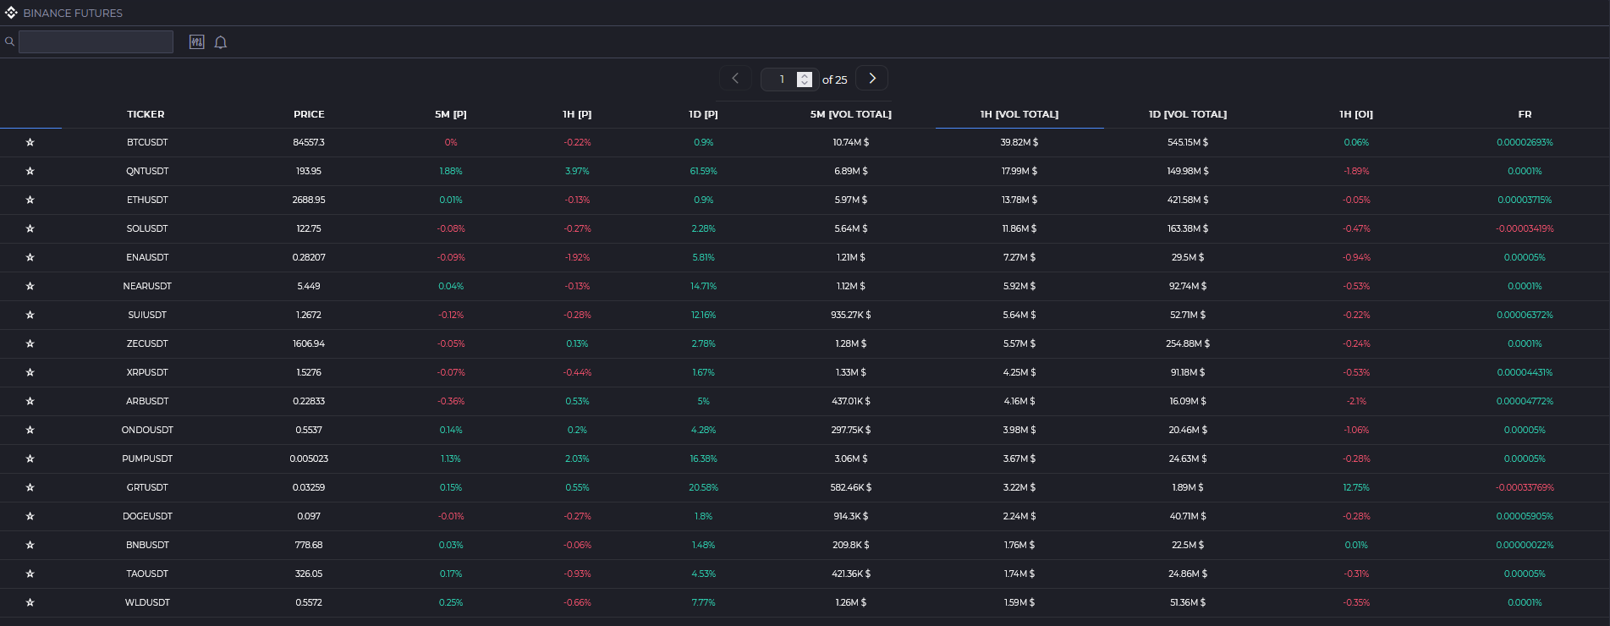This screenshot has height=626, width=1610.
Task: Sort by the 1D [P] header
Action: (703, 114)
